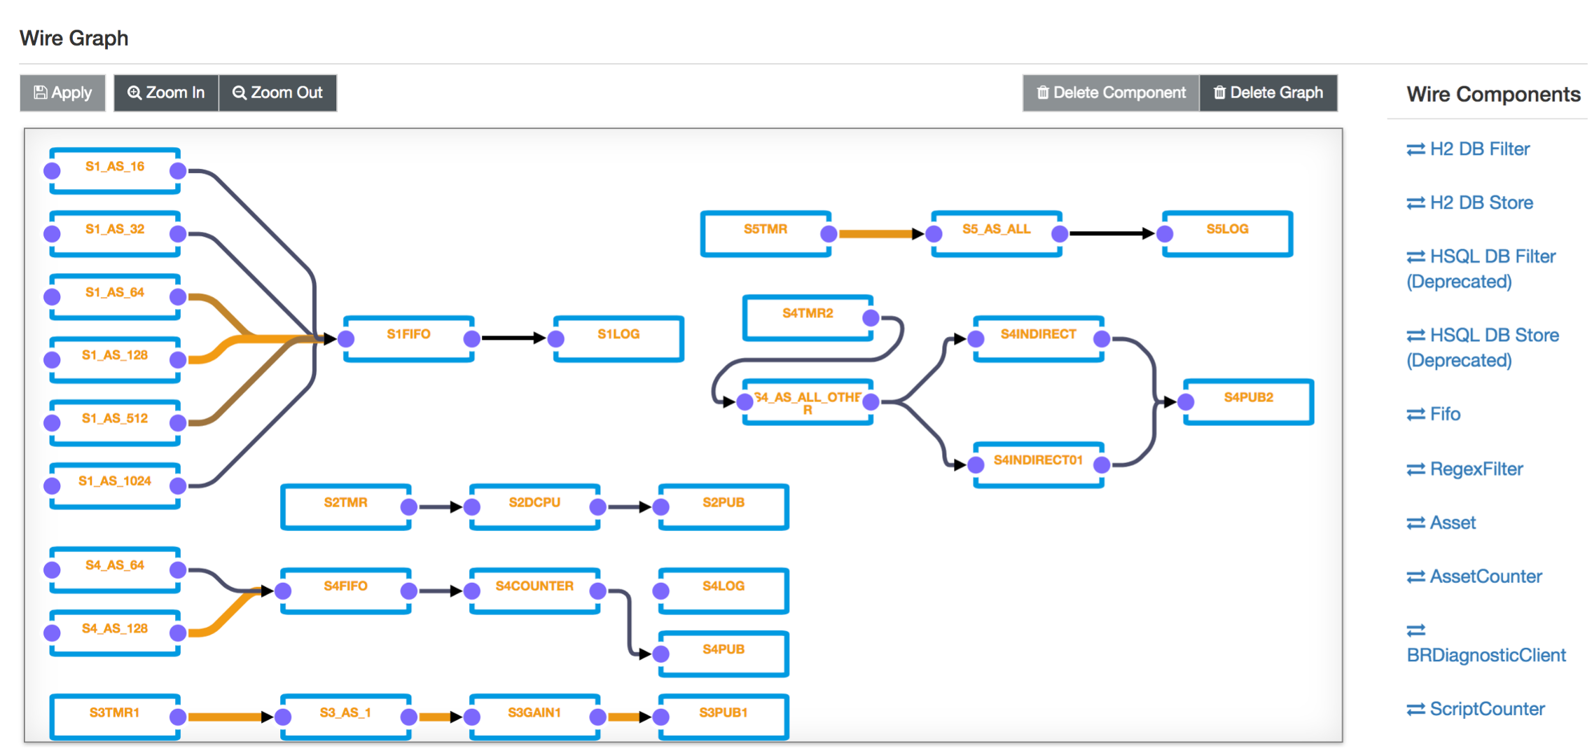Image resolution: width=1592 pixels, height=751 pixels.
Task: Select the S3TMR1 node
Action: 115,717
